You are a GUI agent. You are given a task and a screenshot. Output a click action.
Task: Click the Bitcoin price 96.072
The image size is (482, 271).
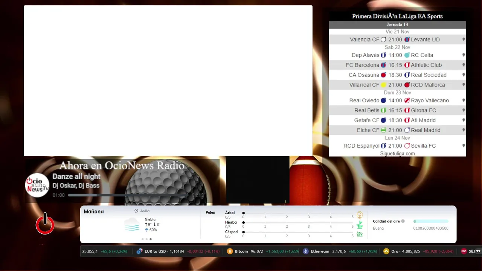tap(257, 251)
